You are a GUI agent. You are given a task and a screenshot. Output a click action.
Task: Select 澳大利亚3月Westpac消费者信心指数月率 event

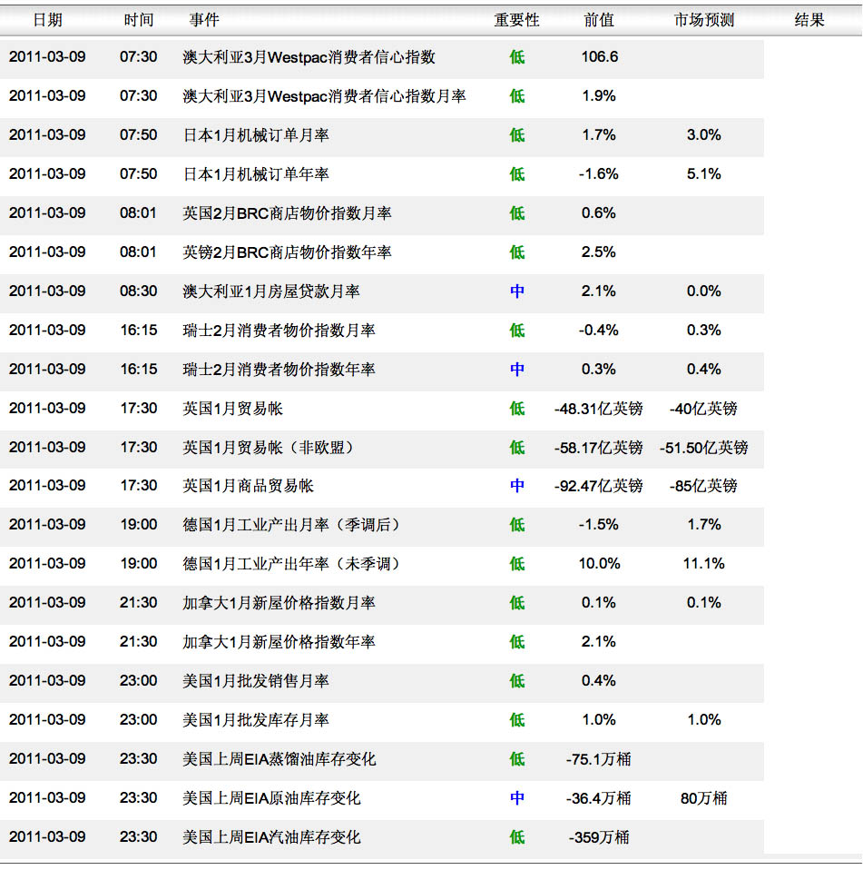(324, 96)
